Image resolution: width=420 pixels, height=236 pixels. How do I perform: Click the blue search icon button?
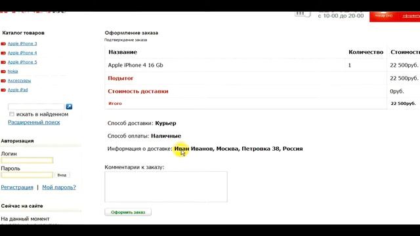point(69,106)
